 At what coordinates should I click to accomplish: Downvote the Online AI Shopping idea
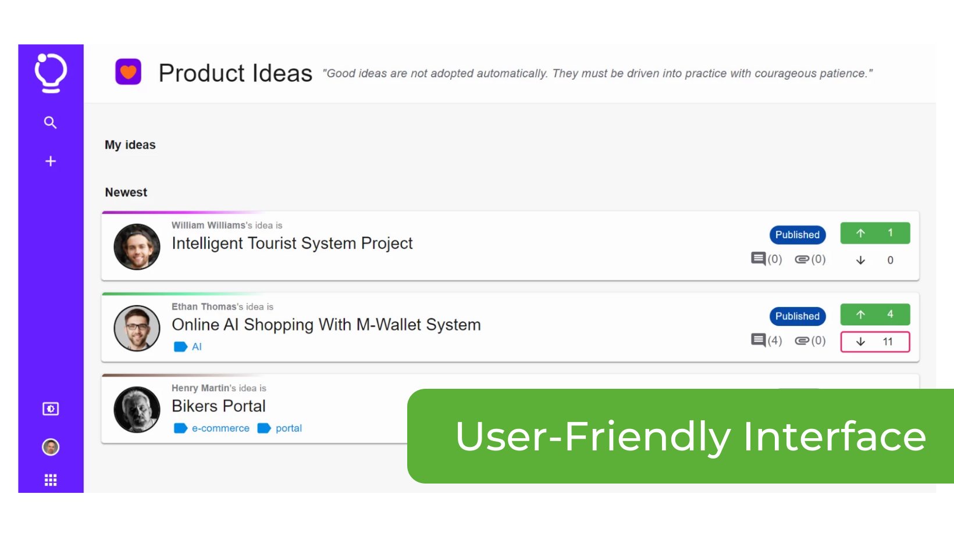pyautogui.click(x=874, y=342)
